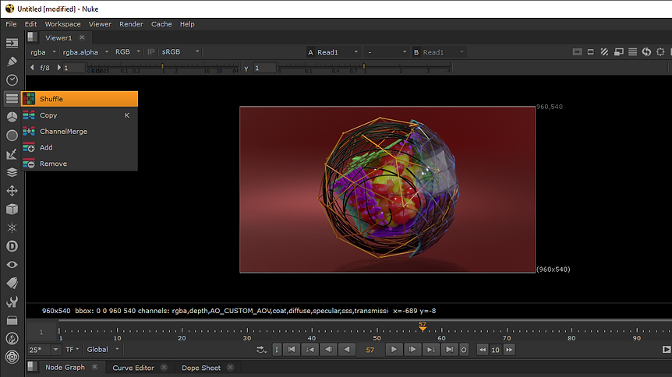Decrease the f/8 gain with left arrow
The height and width of the screenshot is (377, 672).
[32, 67]
